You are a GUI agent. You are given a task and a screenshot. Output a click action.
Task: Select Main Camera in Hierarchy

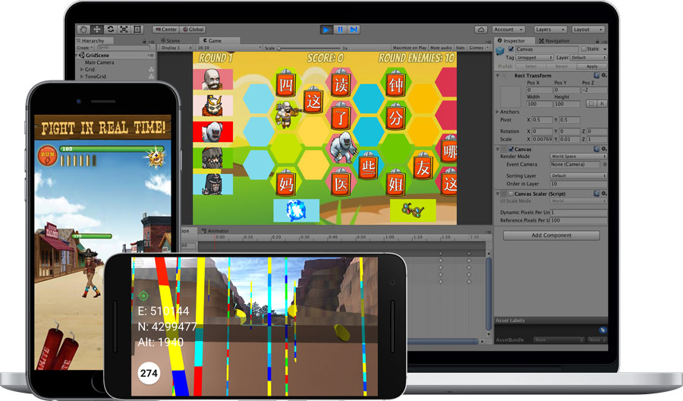pyautogui.click(x=99, y=62)
